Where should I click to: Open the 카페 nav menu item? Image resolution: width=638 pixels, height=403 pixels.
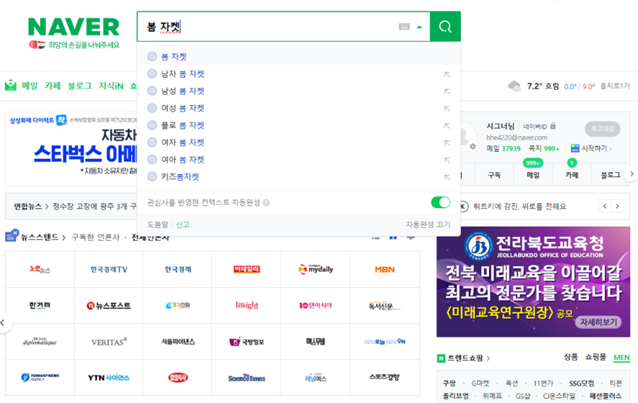coord(52,85)
